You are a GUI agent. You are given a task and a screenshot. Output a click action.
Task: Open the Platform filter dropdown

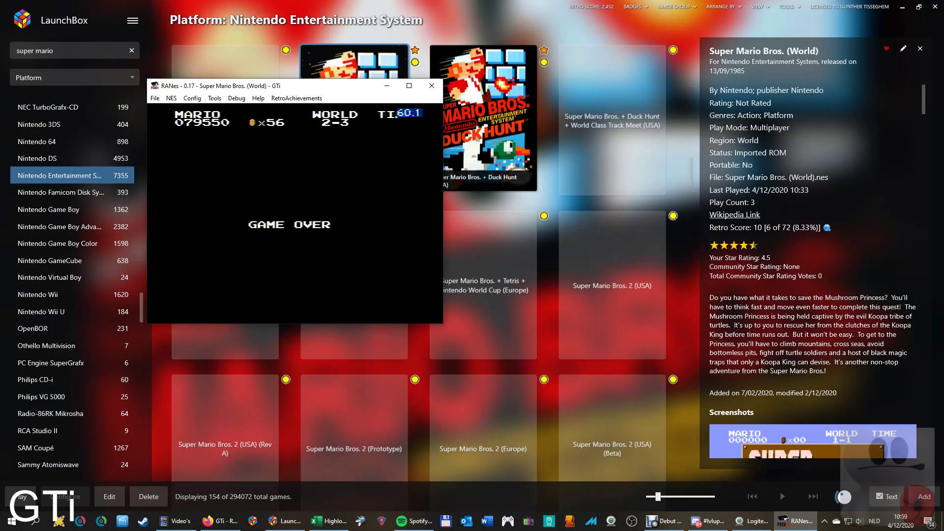(75, 78)
